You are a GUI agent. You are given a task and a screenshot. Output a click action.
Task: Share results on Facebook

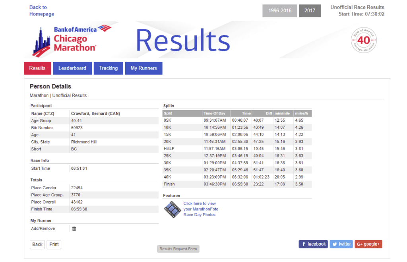point(313,244)
